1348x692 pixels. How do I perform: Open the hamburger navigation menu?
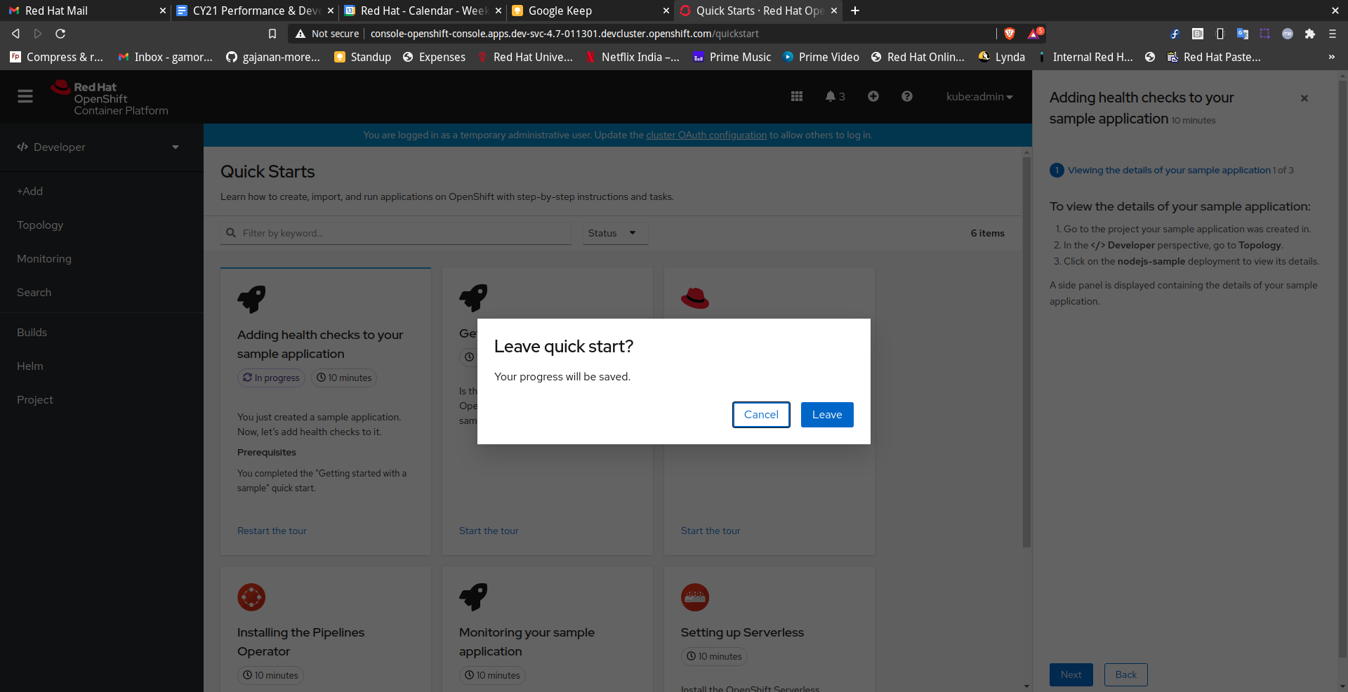[x=25, y=96]
